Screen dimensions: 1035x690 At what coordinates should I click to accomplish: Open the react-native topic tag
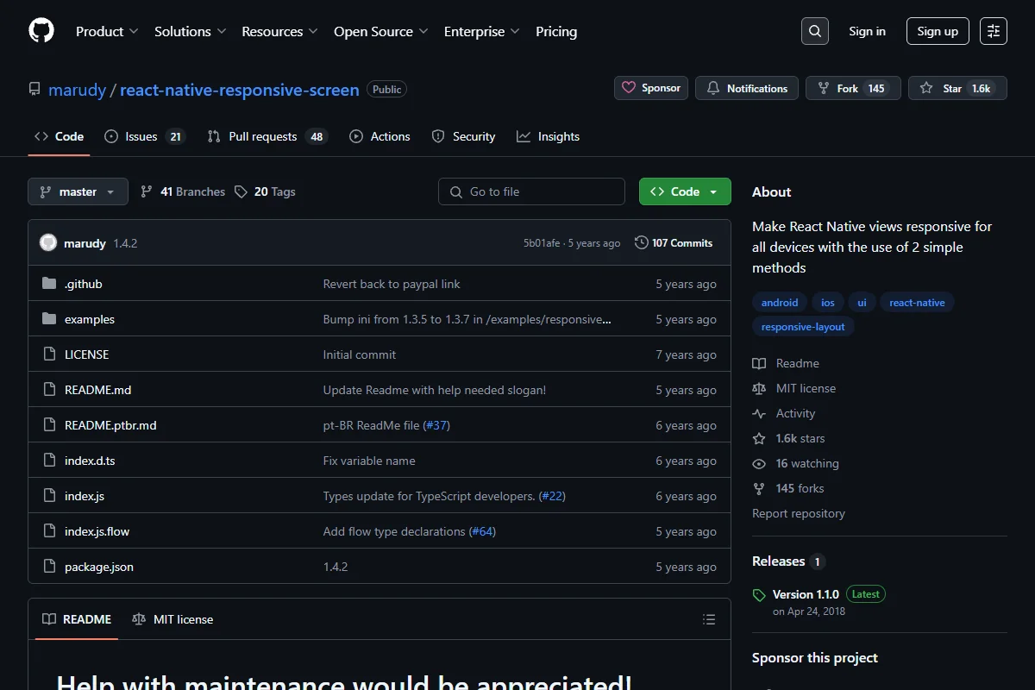[x=917, y=303]
